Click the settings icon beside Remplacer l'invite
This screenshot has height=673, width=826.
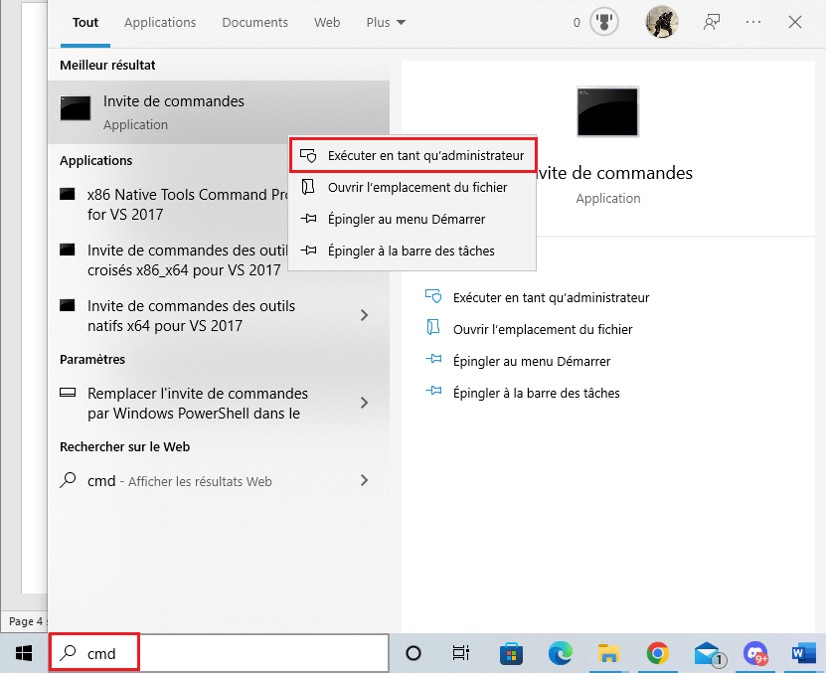coord(68,392)
